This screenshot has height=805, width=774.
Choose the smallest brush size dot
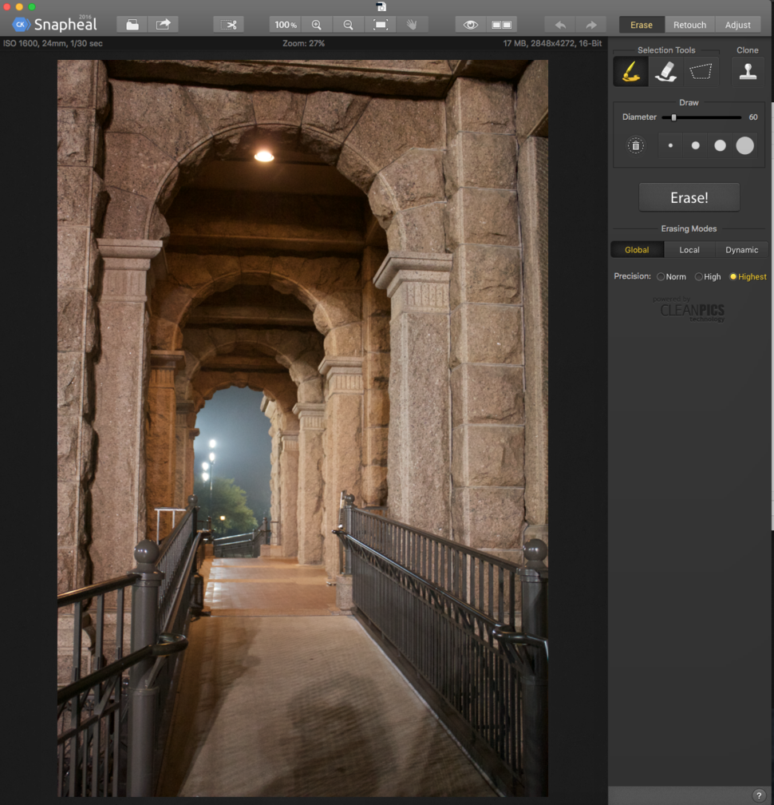pos(670,146)
